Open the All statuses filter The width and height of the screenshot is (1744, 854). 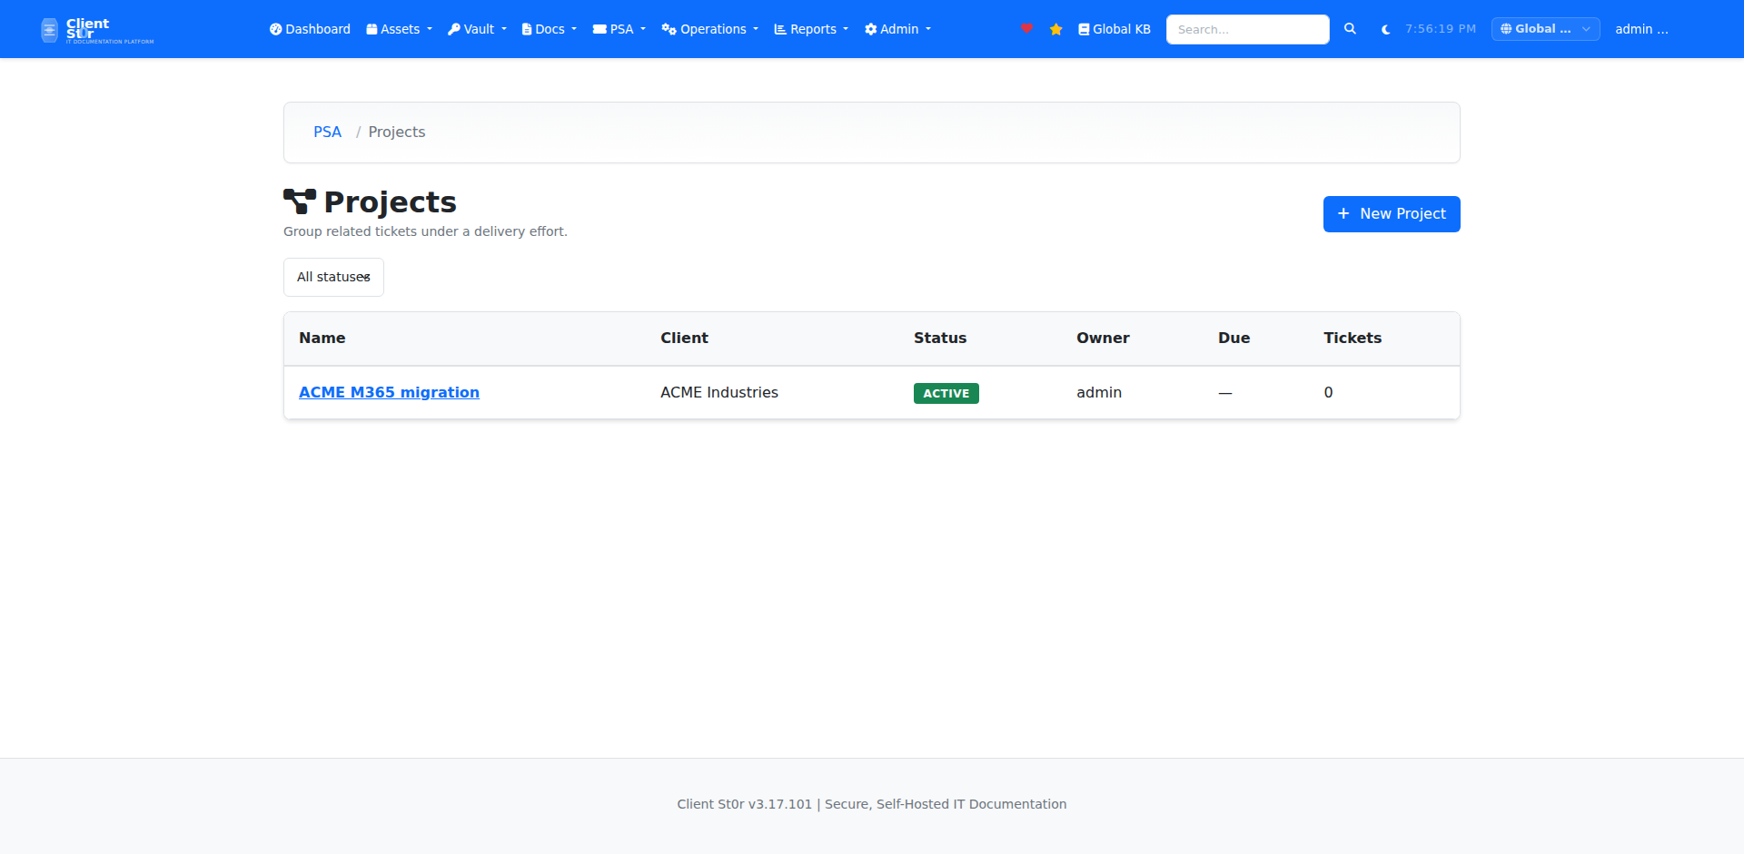click(x=333, y=277)
